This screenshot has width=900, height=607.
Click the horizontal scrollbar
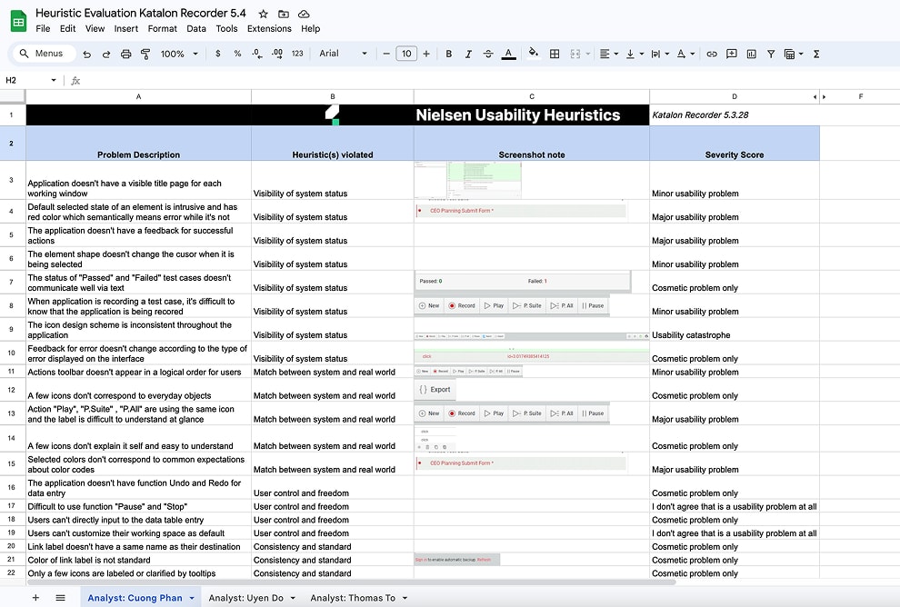click(x=351, y=582)
